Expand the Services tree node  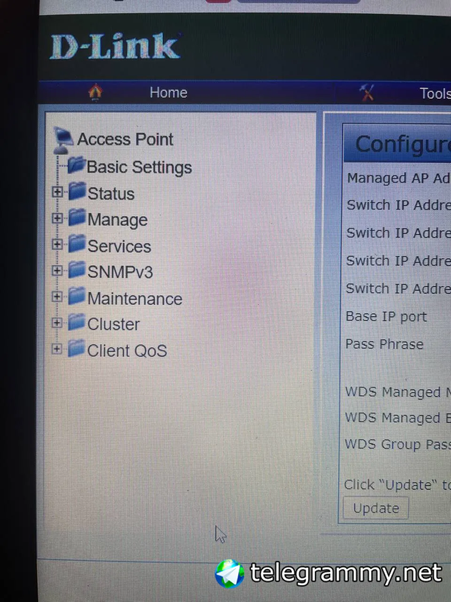(x=57, y=245)
